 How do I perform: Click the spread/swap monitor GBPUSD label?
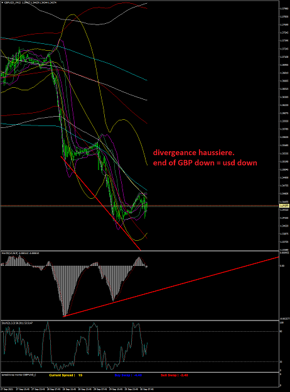19,375
